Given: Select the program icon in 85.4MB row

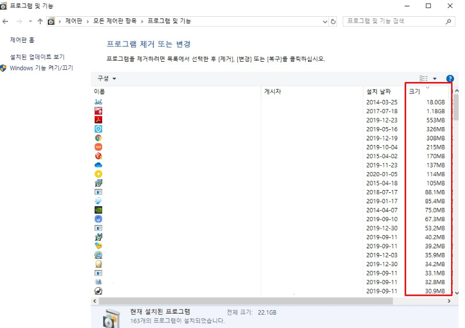Looking at the screenshot, I should point(99,201).
